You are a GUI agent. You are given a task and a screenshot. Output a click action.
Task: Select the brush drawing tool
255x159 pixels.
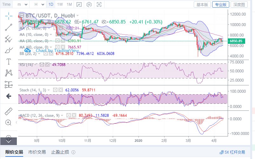9,50
